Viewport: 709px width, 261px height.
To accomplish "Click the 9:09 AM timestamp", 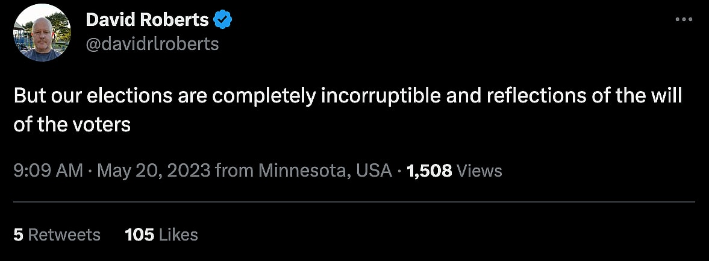I will coord(48,171).
